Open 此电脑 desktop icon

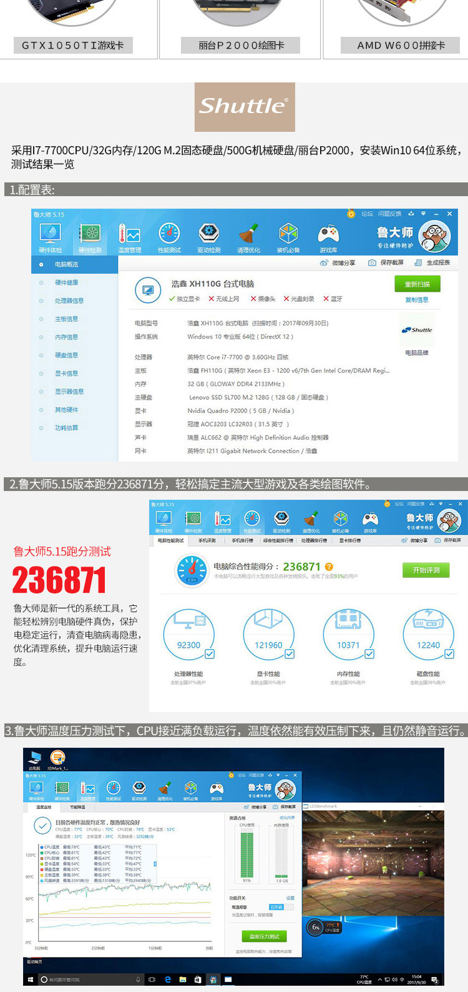click(35, 760)
